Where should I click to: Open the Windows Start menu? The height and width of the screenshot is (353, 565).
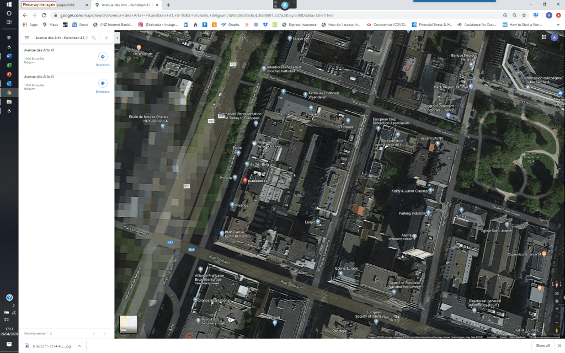(x=9, y=4)
